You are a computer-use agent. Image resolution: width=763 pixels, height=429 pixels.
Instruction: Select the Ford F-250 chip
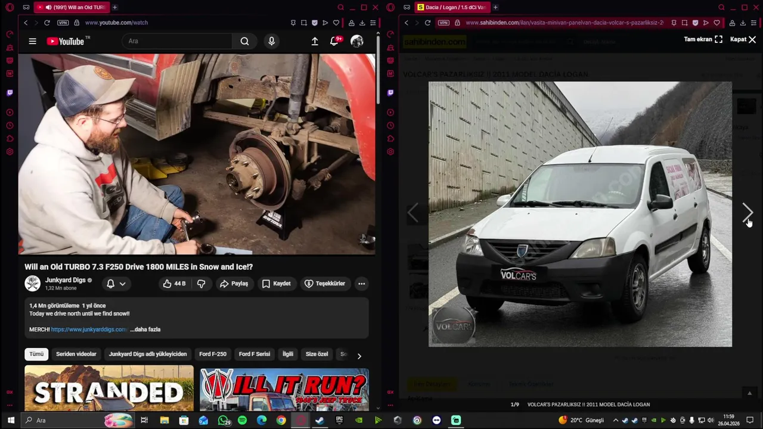(x=213, y=354)
